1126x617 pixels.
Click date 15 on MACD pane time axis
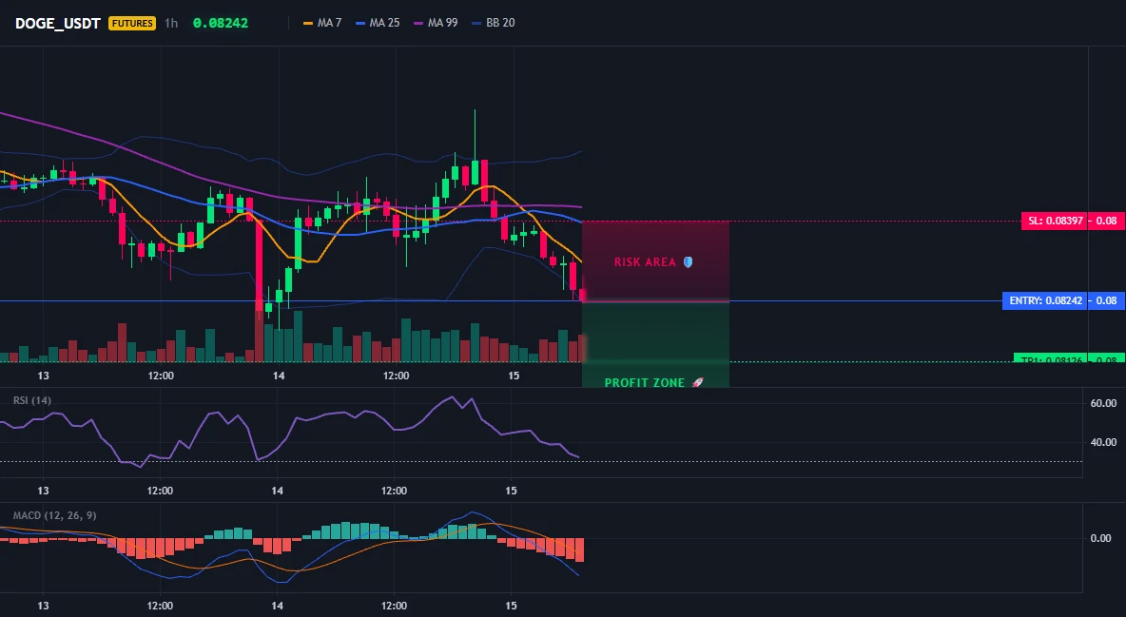pos(512,606)
